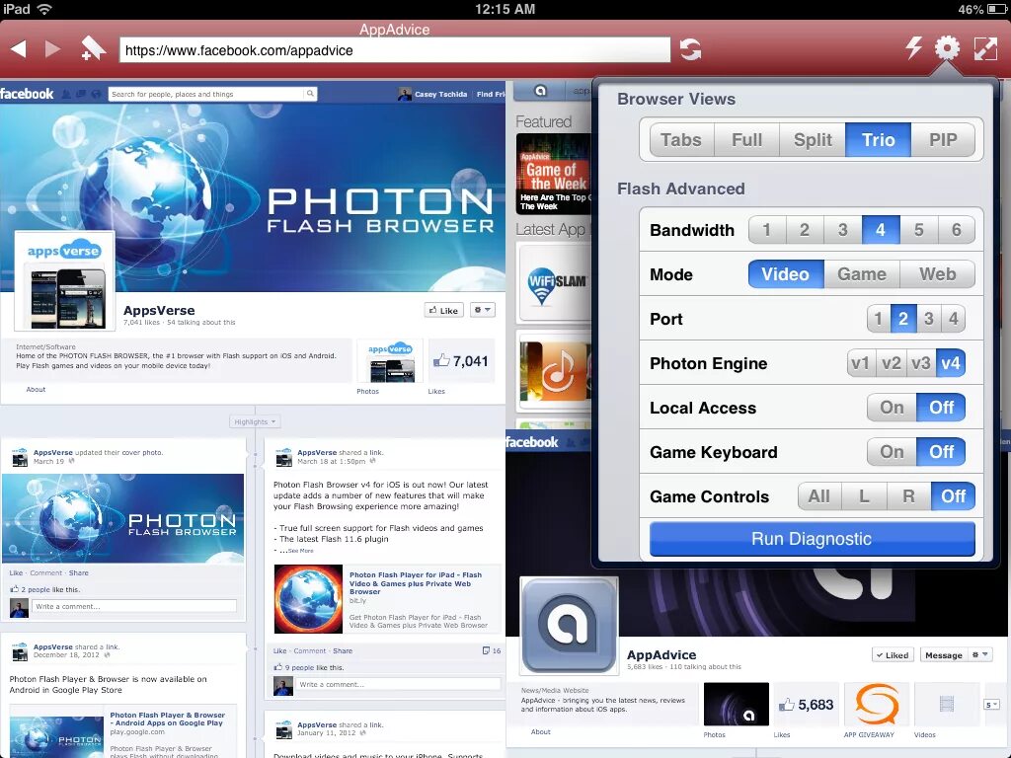Set Bandwidth to 3

[843, 230]
